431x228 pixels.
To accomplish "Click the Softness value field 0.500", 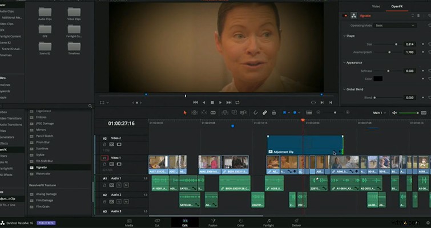I will pyautogui.click(x=409, y=71).
